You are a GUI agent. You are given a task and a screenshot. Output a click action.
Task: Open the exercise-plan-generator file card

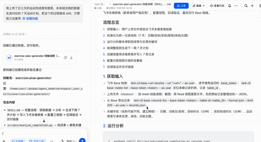pyautogui.click(x=40, y=57)
